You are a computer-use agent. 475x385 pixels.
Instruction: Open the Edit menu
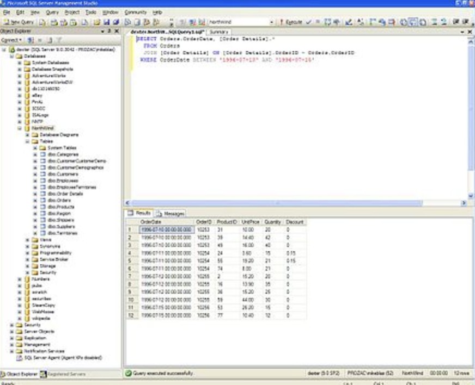pyautogui.click(x=20, y=13)
